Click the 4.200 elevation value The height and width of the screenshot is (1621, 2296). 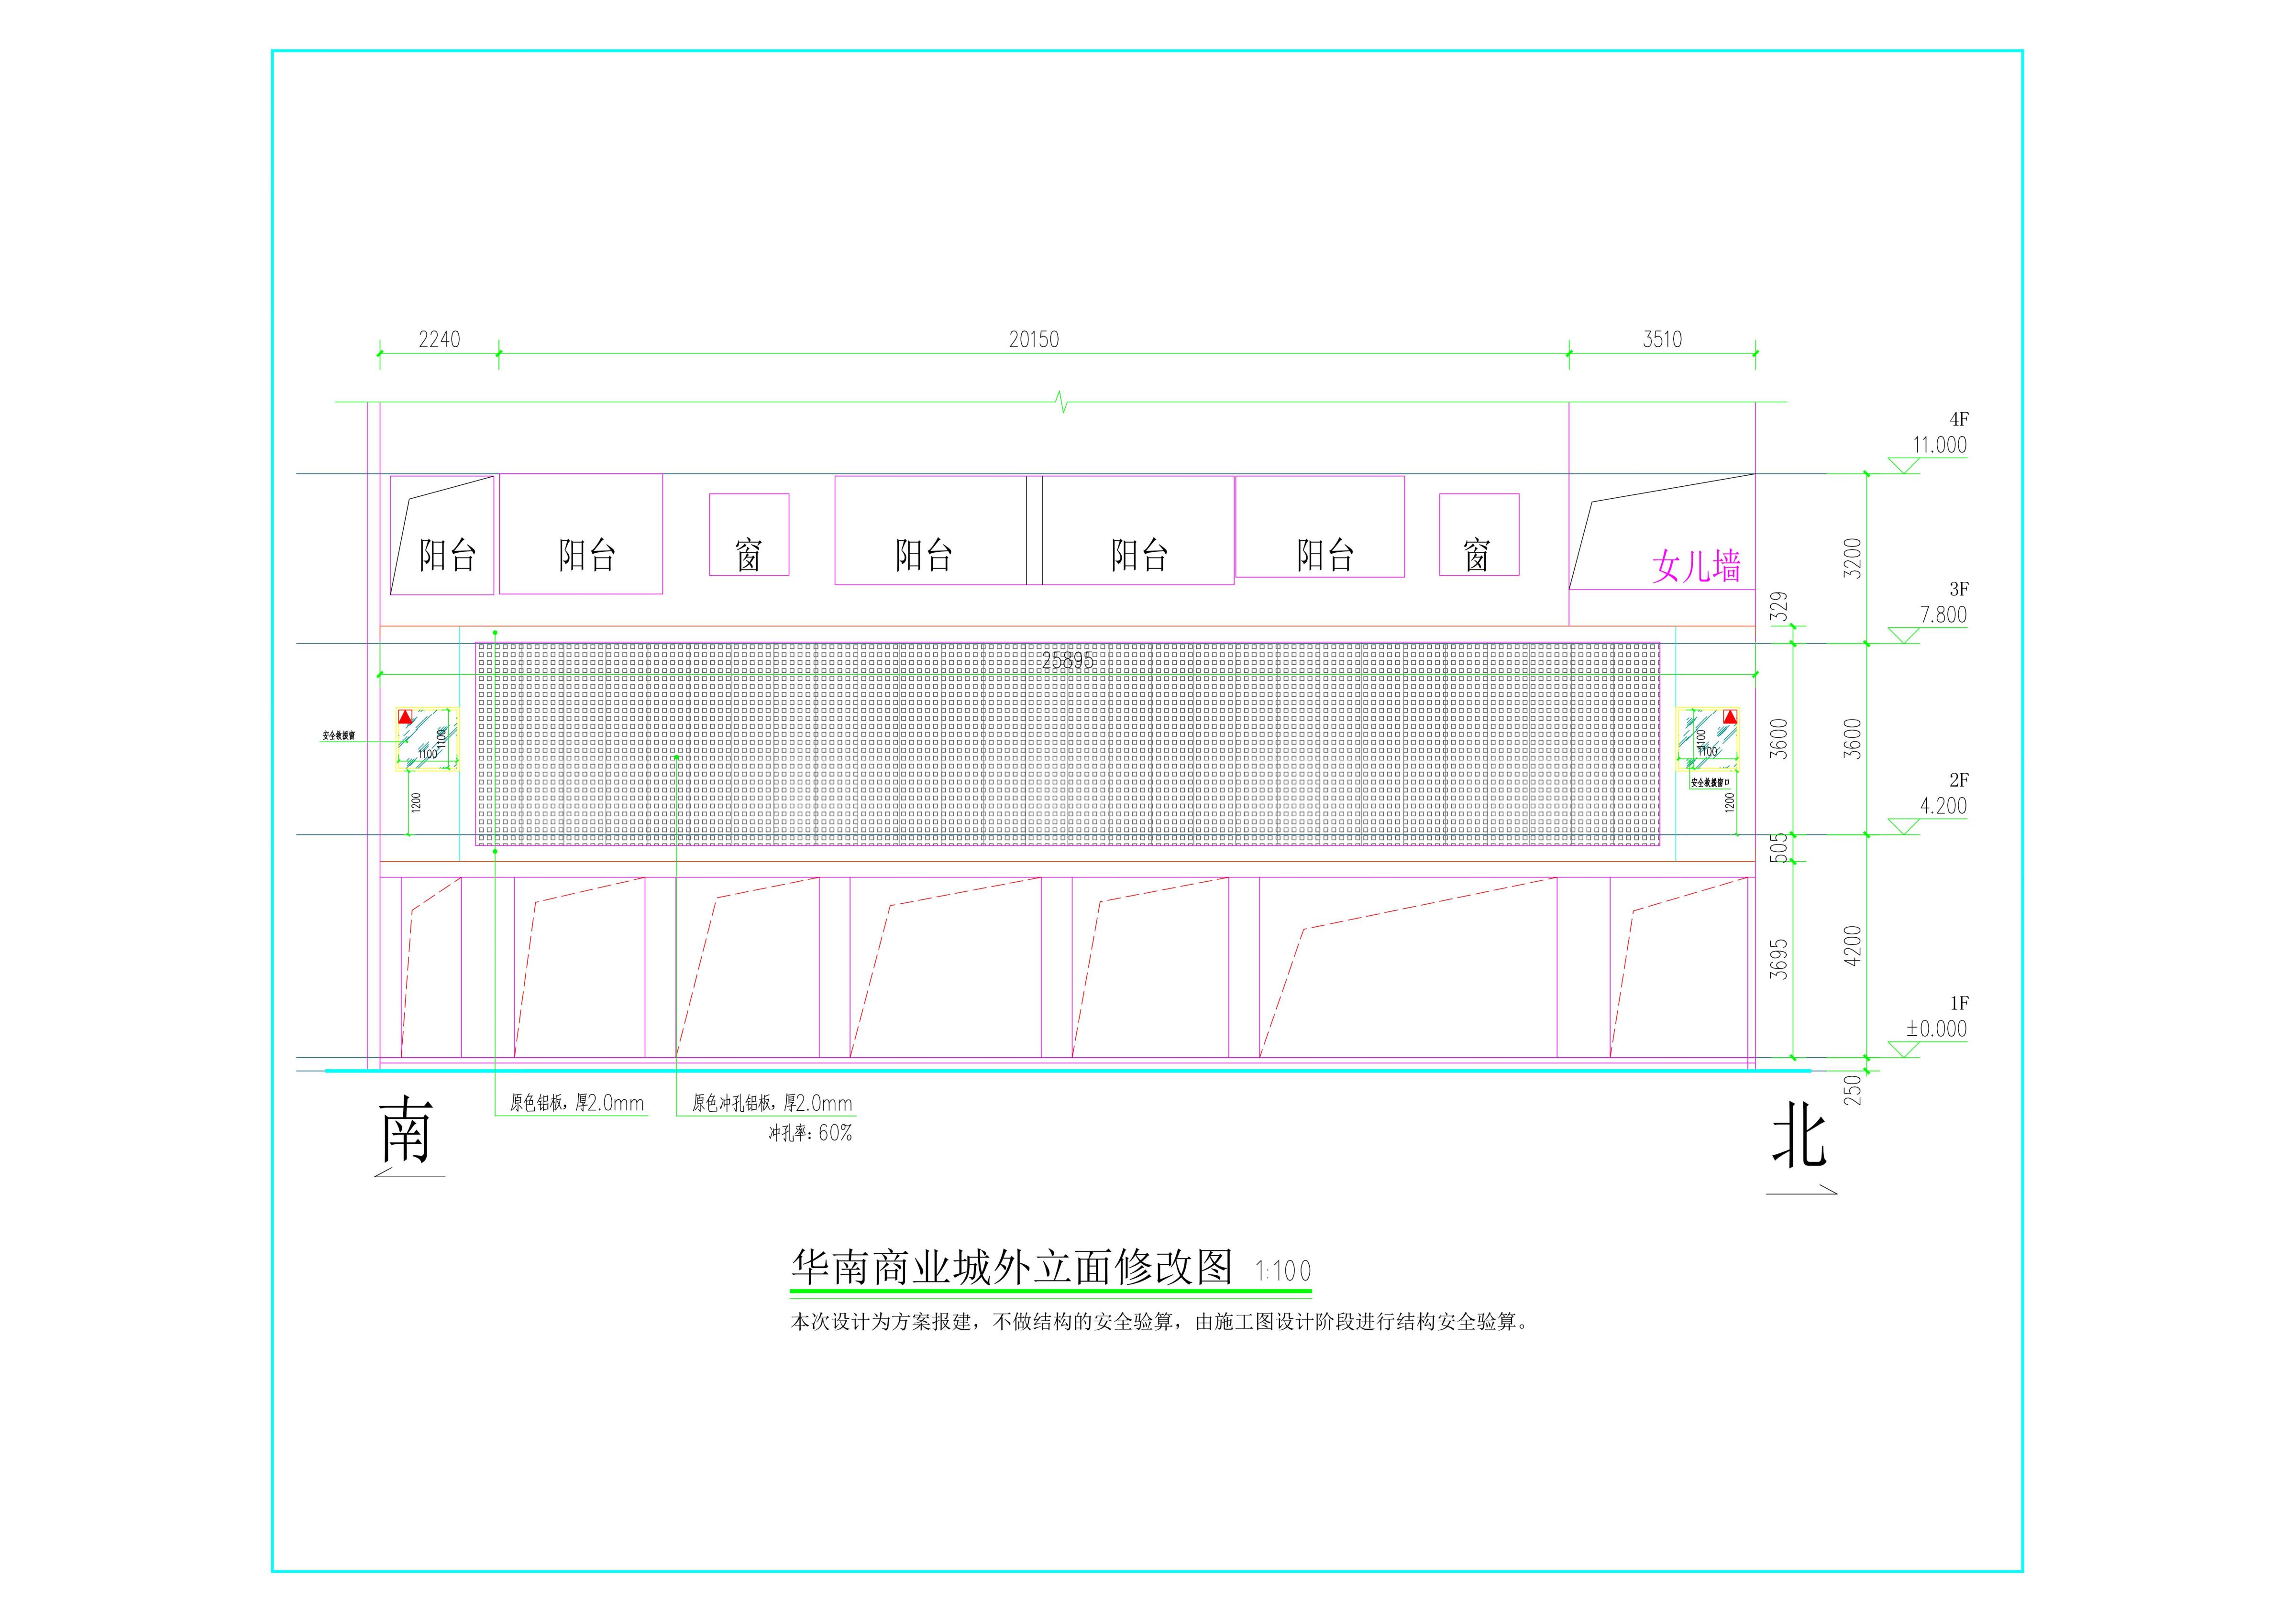pos(1943,806)
